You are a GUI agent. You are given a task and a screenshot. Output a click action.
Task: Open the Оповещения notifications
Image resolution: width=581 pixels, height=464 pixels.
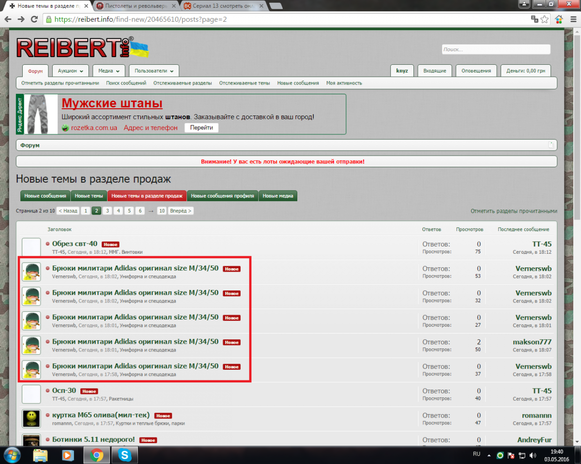coord(476,71)
